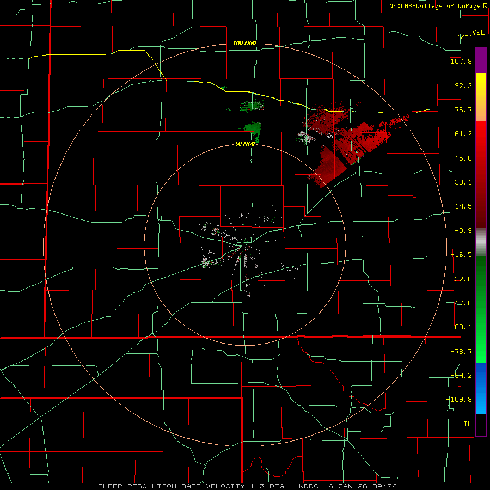
Task: Click the 100 NMI range ring label
Action: pyautogui.click(x=244, y=43)
